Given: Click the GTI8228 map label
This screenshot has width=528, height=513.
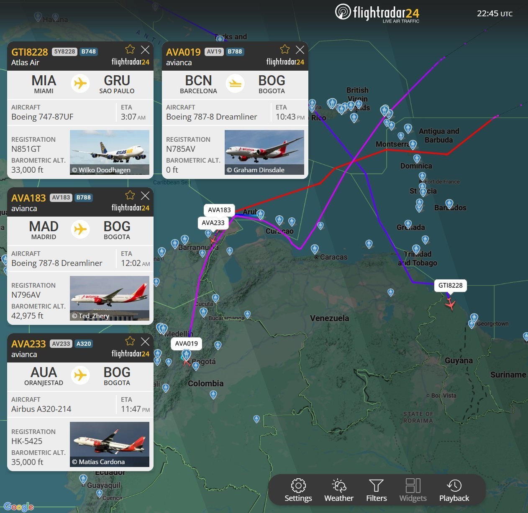Looking at the screenshot, I should click(450, 286).
